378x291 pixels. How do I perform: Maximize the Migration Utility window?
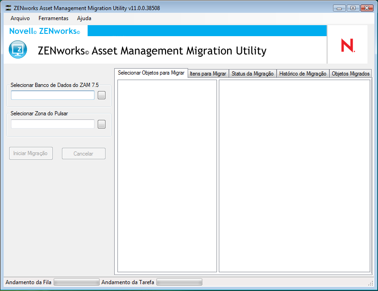[353, 8]
